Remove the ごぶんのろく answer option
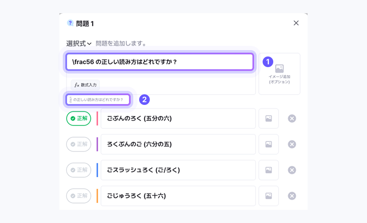 [x=292, y=119]
